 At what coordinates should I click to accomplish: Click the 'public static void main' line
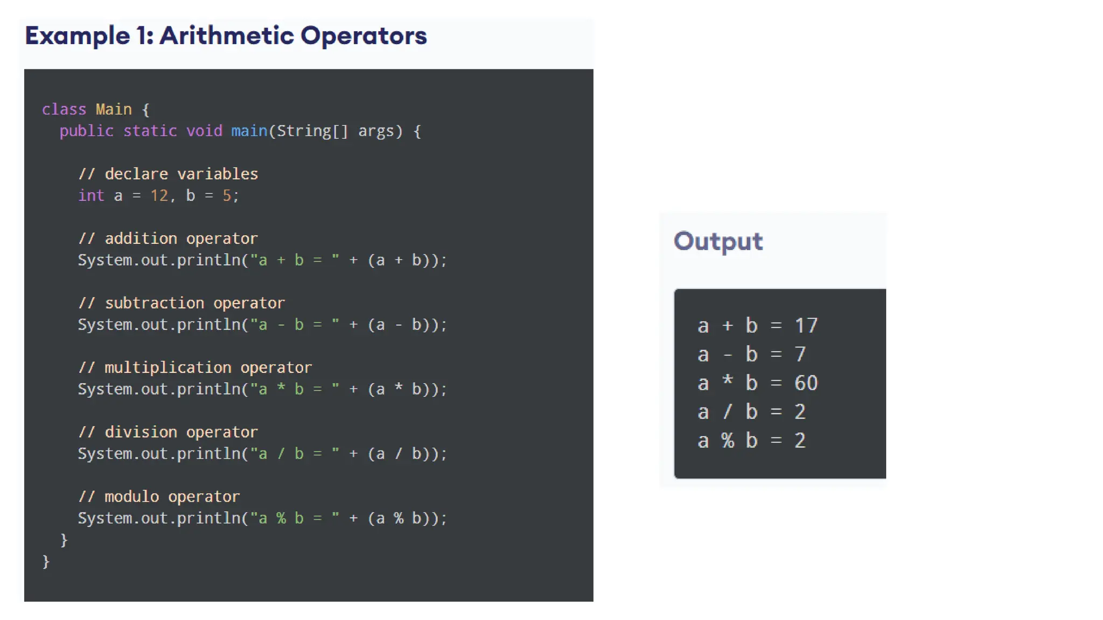coord(240,131)
